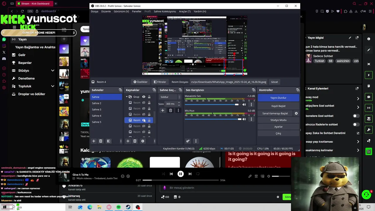Viewport: 375px width, 211px height.
Task: Pop out the Ses Karıştırıcı dock
Action: coord(254,90)
